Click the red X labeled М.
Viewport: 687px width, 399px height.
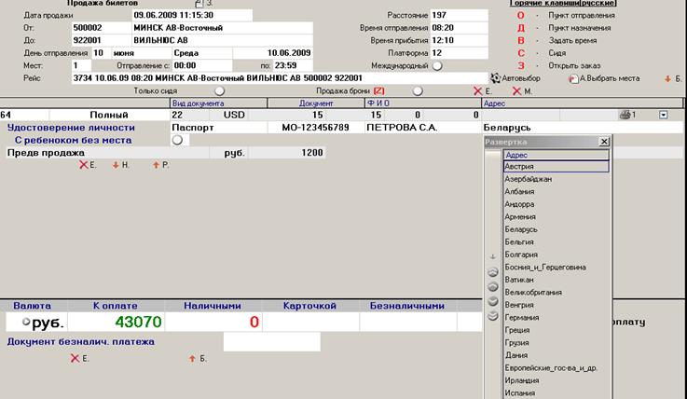[x=517, y=91]
